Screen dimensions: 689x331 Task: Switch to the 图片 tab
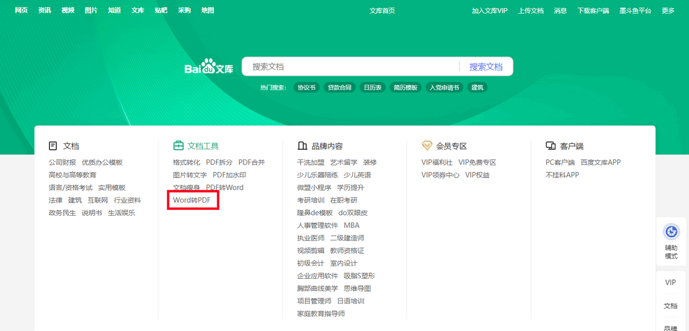pos(91,10)
